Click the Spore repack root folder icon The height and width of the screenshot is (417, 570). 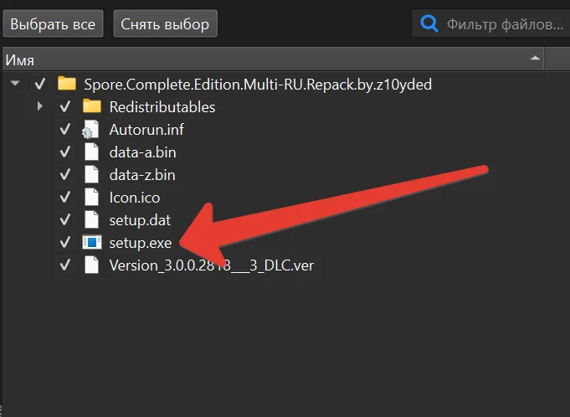67,84
